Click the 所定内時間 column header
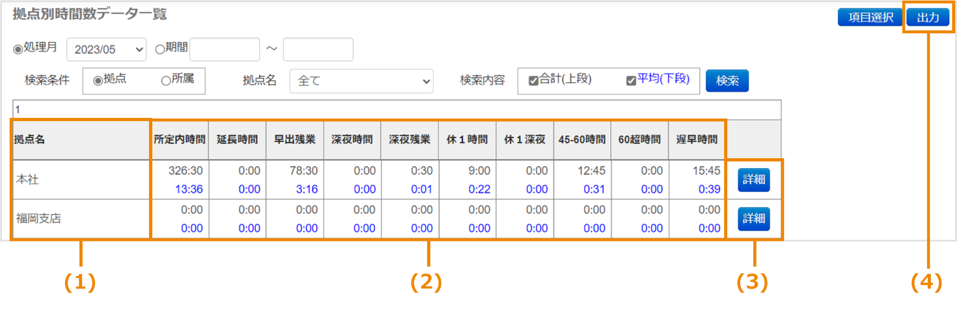 [180, 139]
